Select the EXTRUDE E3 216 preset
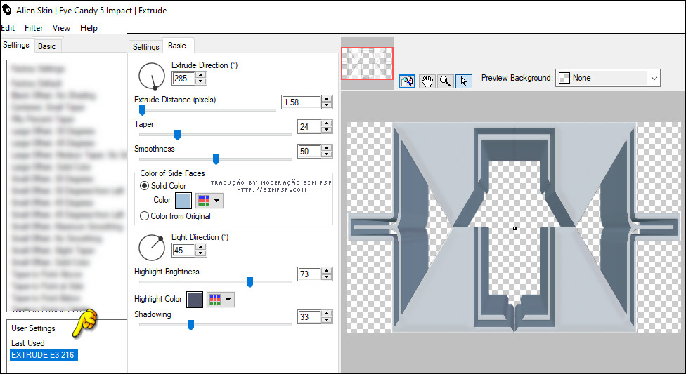686x374 pixels. coord(44,355)
